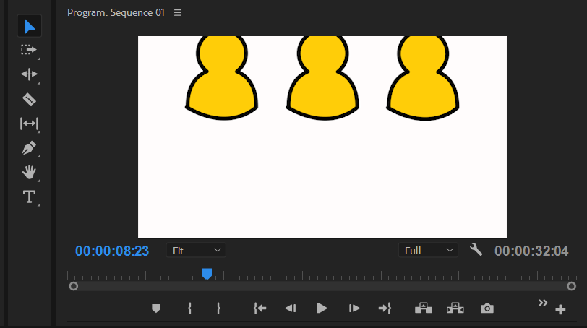Select the Type tool
This screenshot has height=328, width=587.
pos(29,197)
